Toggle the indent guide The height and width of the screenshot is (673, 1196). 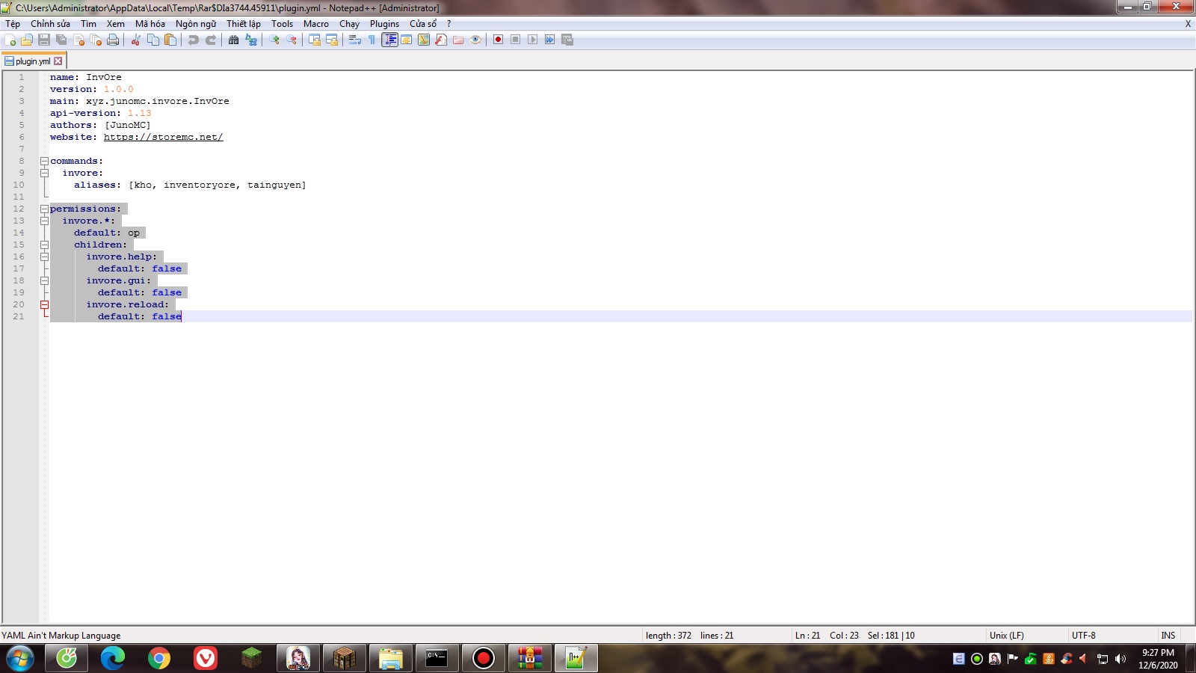pos(389,40)
